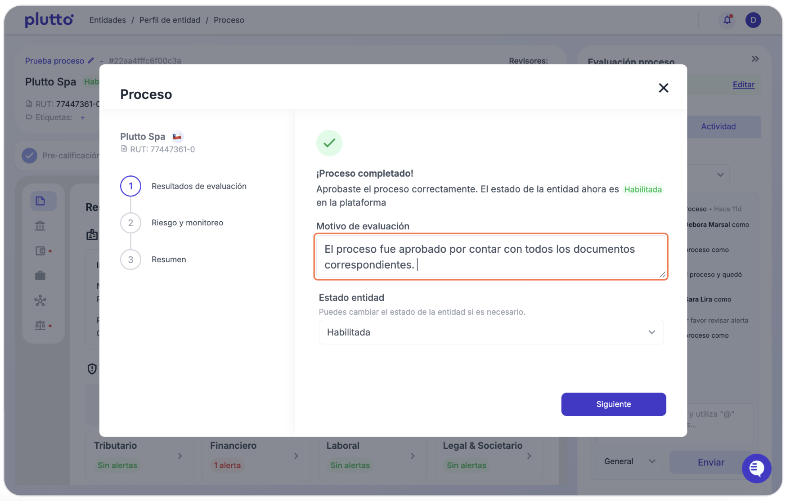
Task: Click the "Riesgo y monitoreo" step label
Action: pos(187,223)
